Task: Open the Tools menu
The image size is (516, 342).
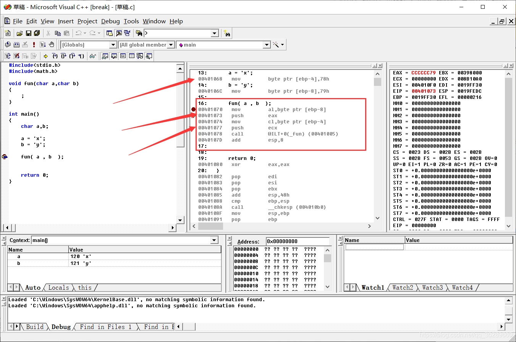Action: pos(131,21)
